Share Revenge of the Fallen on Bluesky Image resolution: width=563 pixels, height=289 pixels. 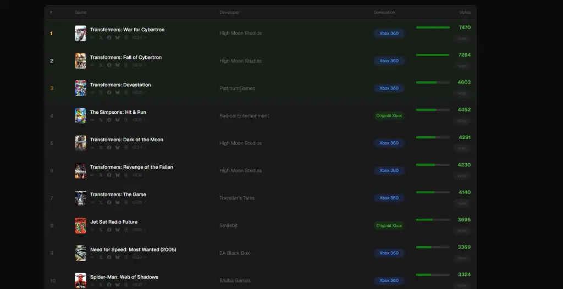(x=118, y=175)
